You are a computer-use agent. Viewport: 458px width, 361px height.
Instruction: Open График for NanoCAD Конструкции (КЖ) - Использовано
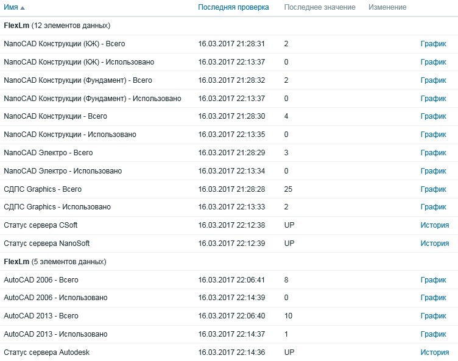(x=433, y=62)
